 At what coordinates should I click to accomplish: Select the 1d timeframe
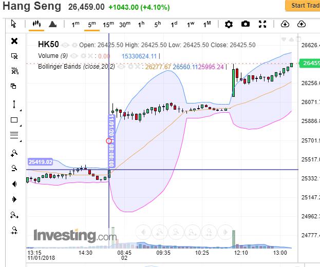[x=174, y=25]
